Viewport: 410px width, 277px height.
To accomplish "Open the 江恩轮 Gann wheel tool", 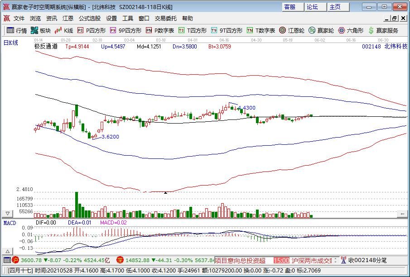I will 292,31.
